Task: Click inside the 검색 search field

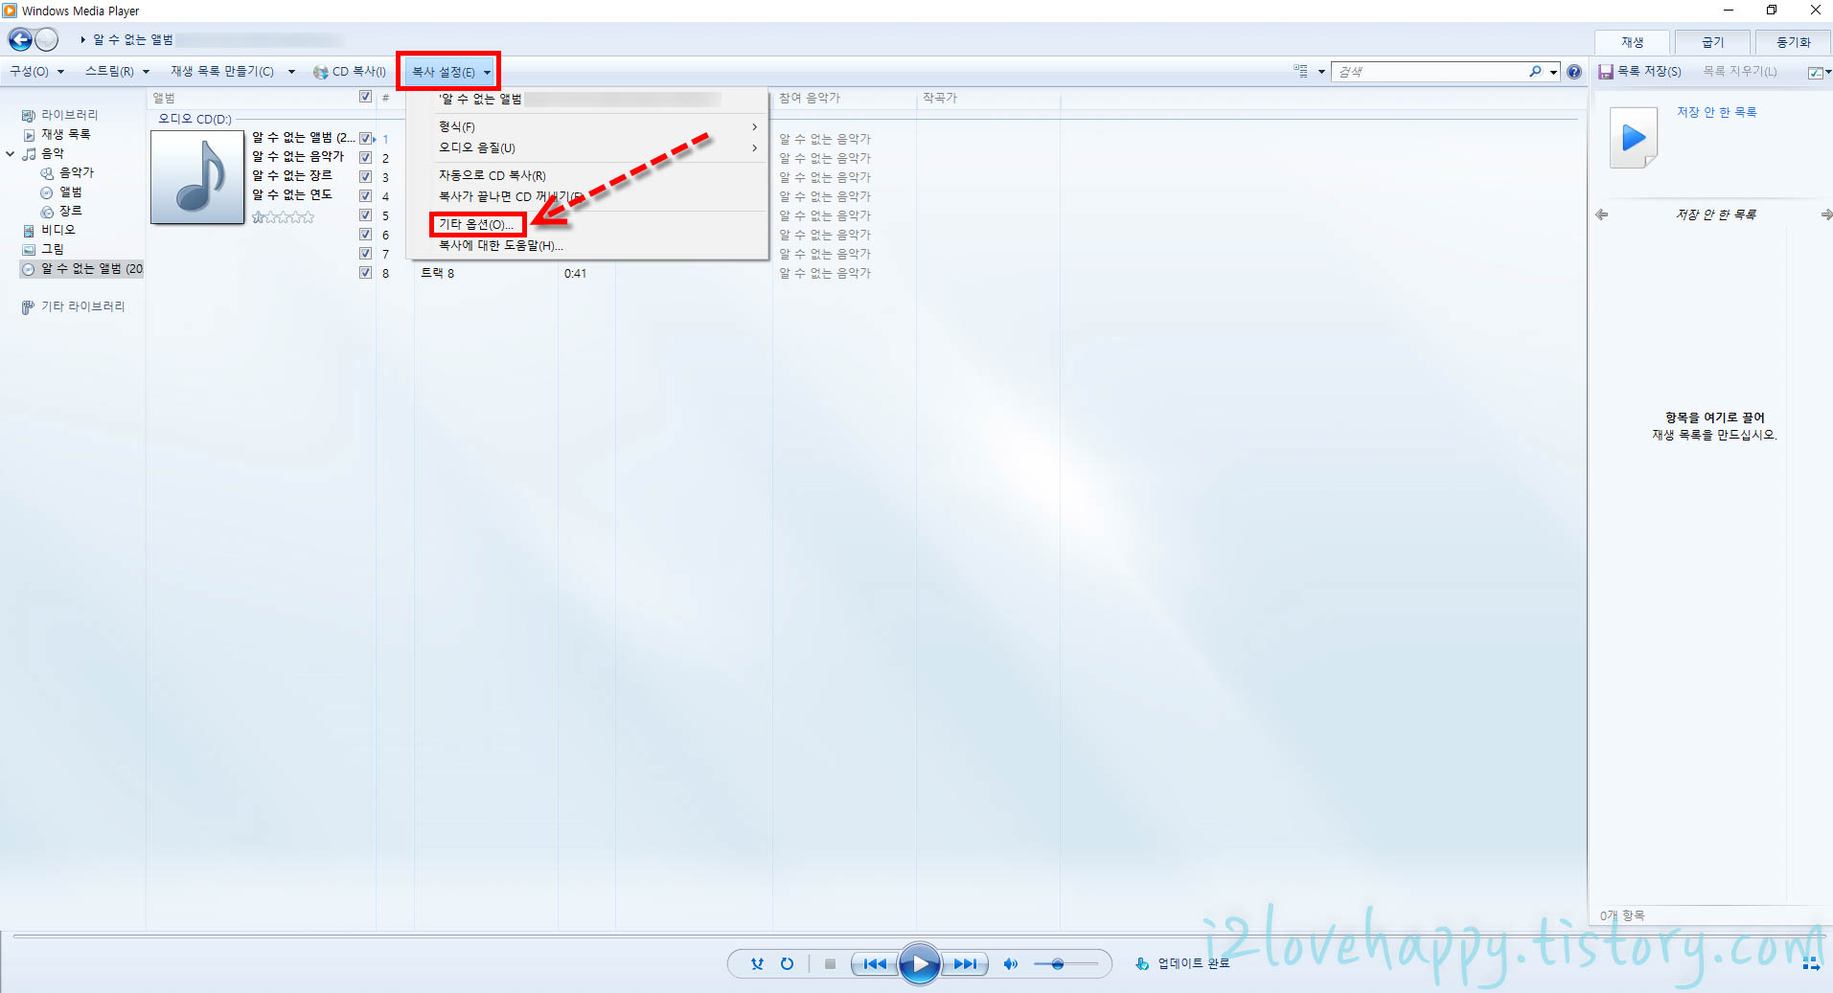Action: (1428, 72)
